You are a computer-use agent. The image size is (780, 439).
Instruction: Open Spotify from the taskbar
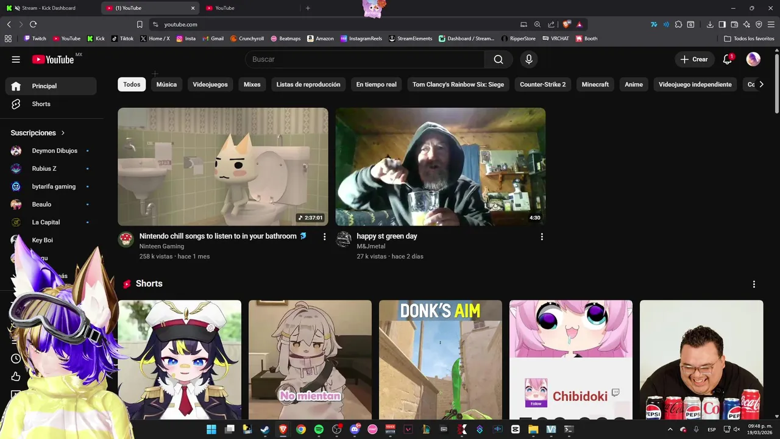pos(319,429)
